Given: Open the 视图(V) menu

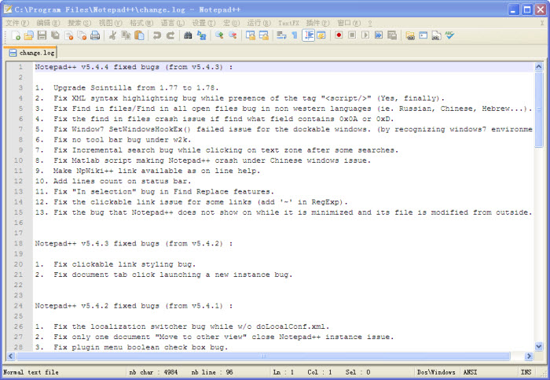Looking at the screenshot, I should [x=111, y=23].
